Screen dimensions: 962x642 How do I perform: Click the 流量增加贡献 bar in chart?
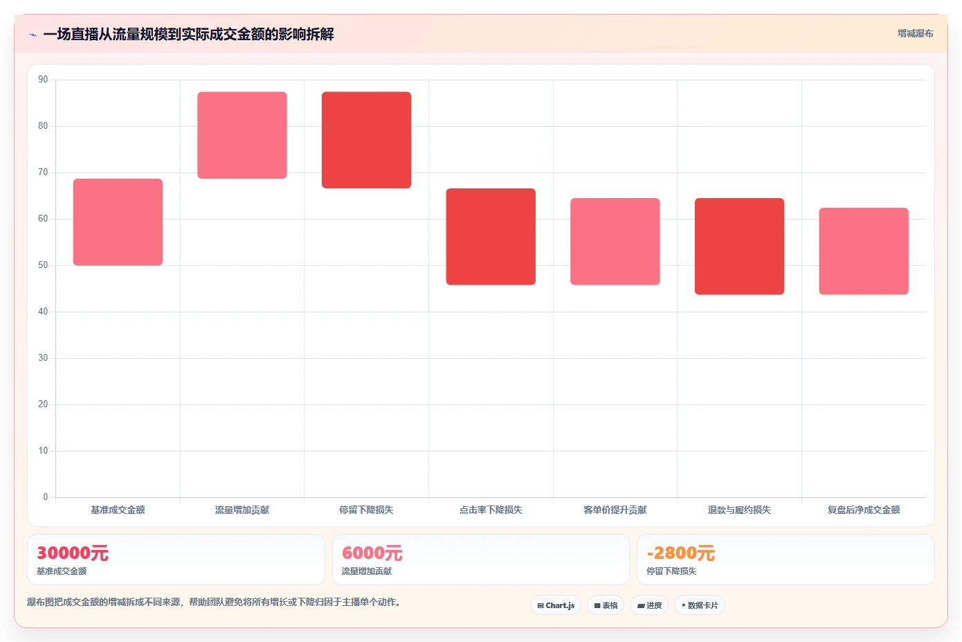(242, 135)
